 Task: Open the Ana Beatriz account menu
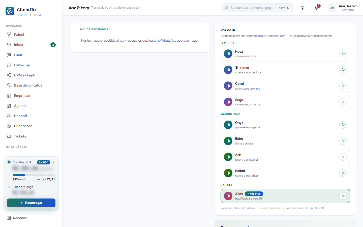tap(342, 8)
